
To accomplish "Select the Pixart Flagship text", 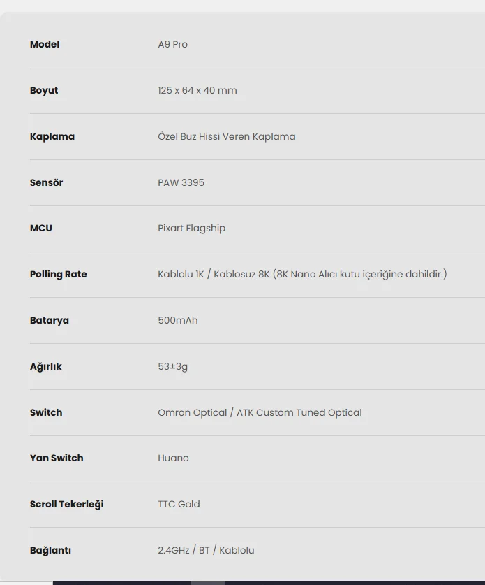I will pos(192,229).
